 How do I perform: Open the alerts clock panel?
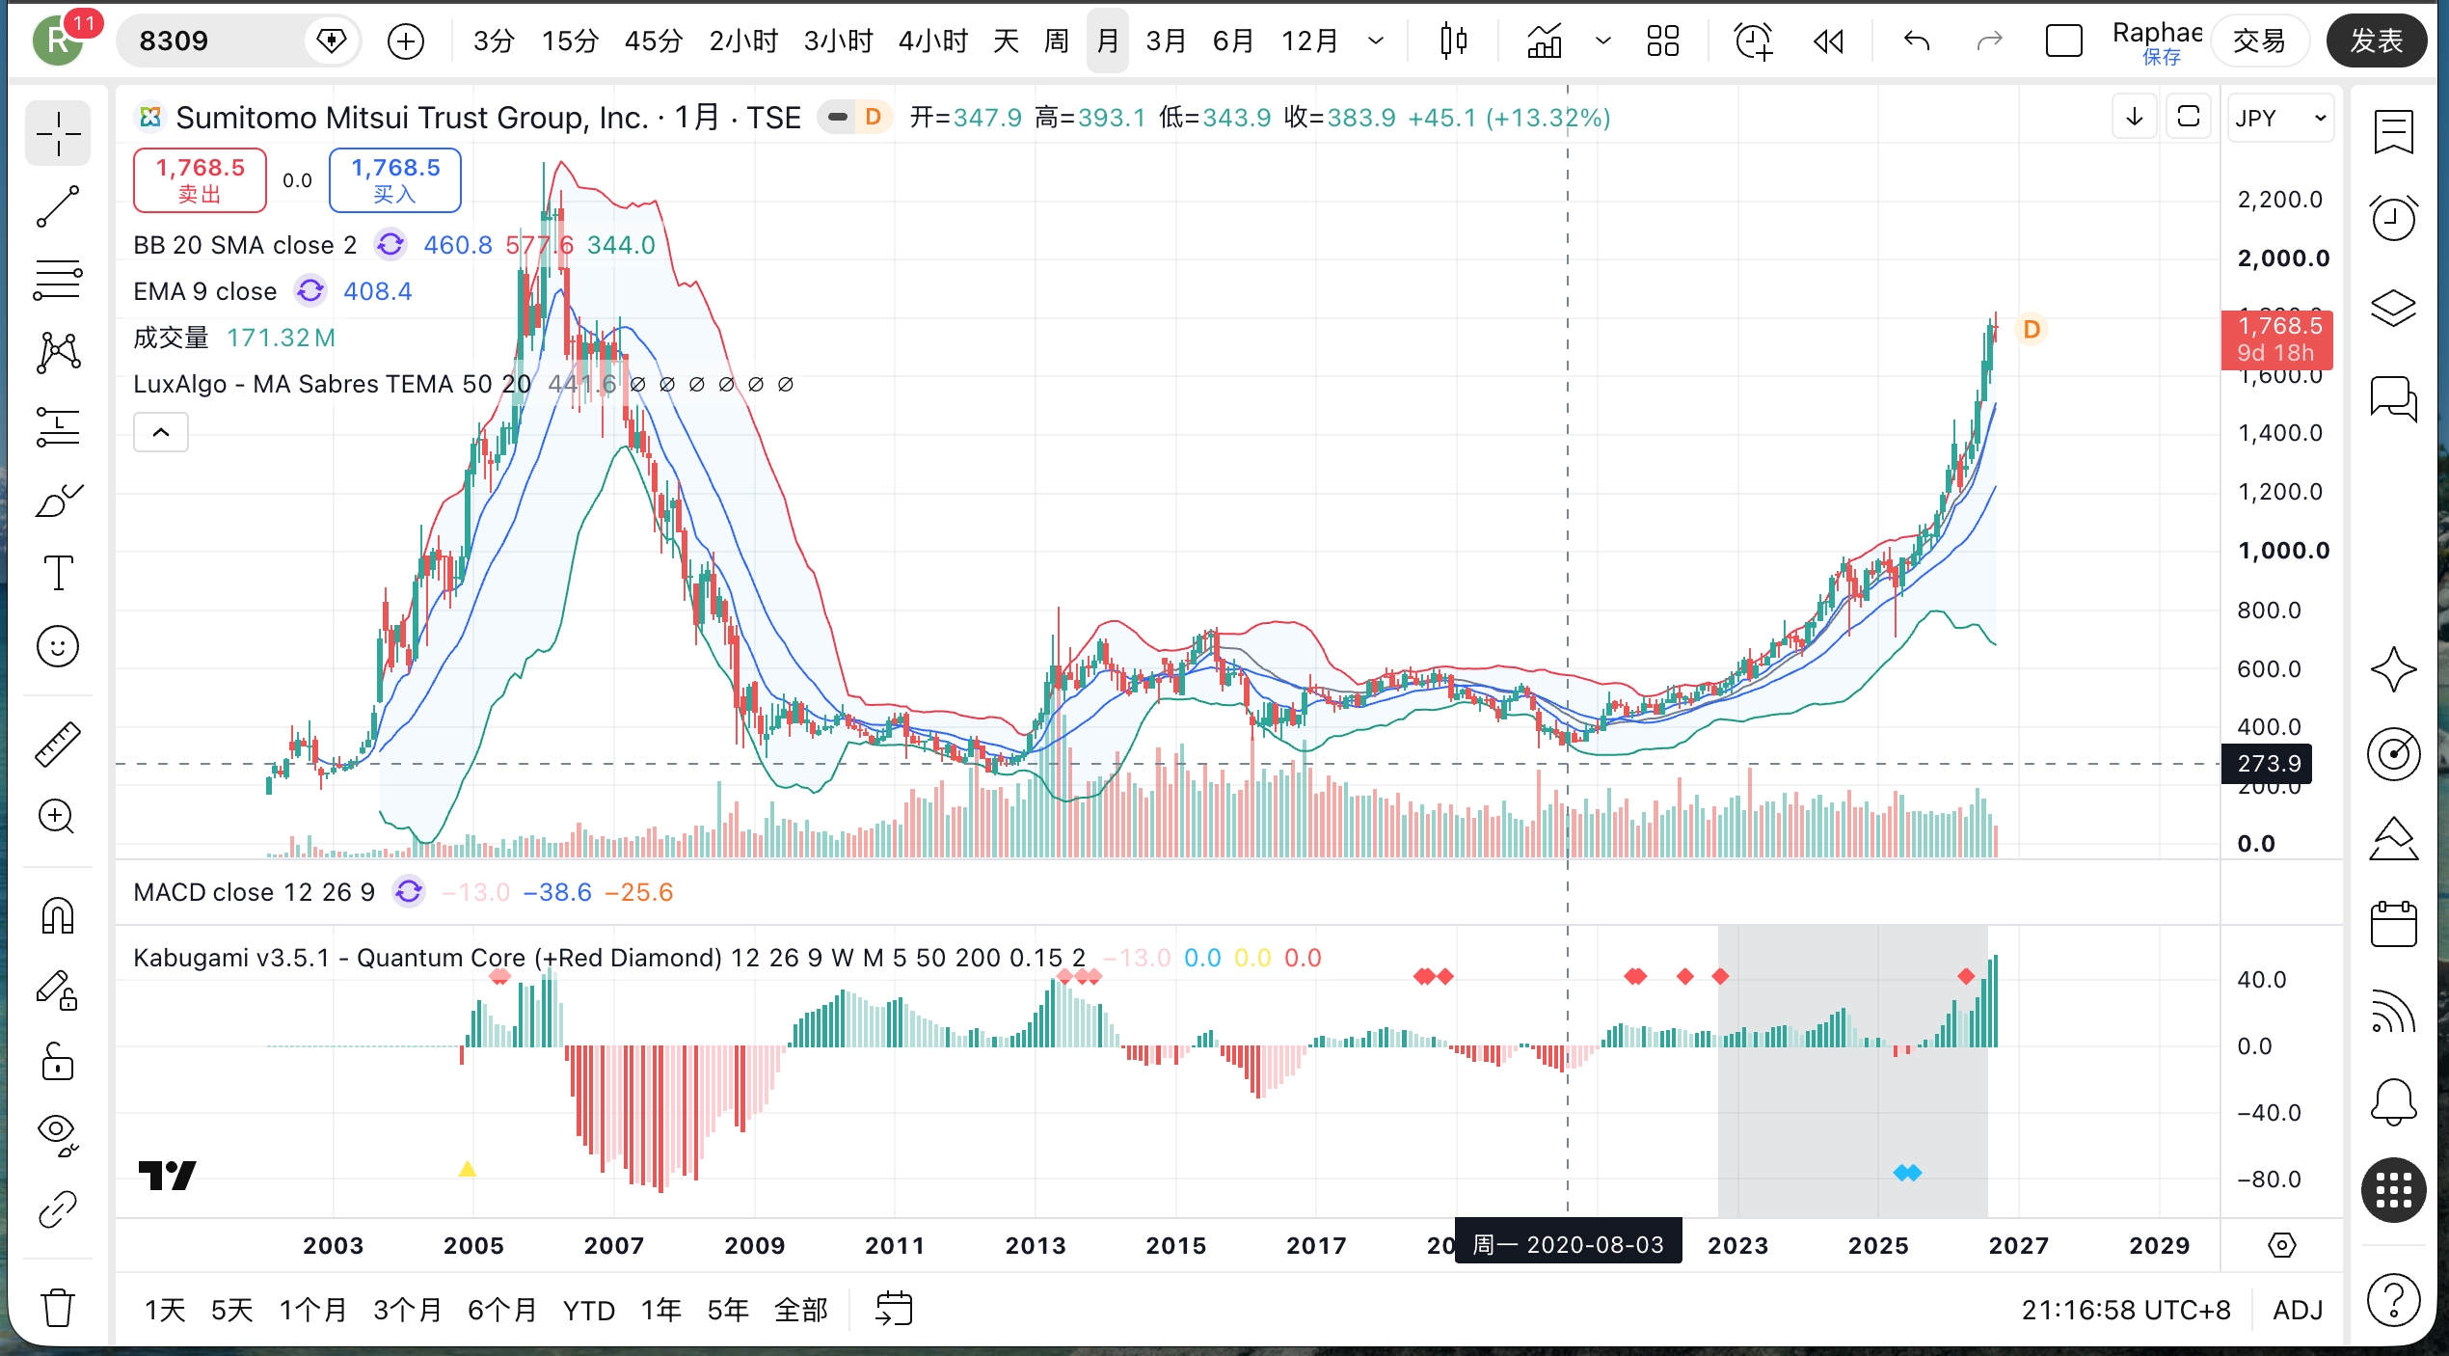2393,218
